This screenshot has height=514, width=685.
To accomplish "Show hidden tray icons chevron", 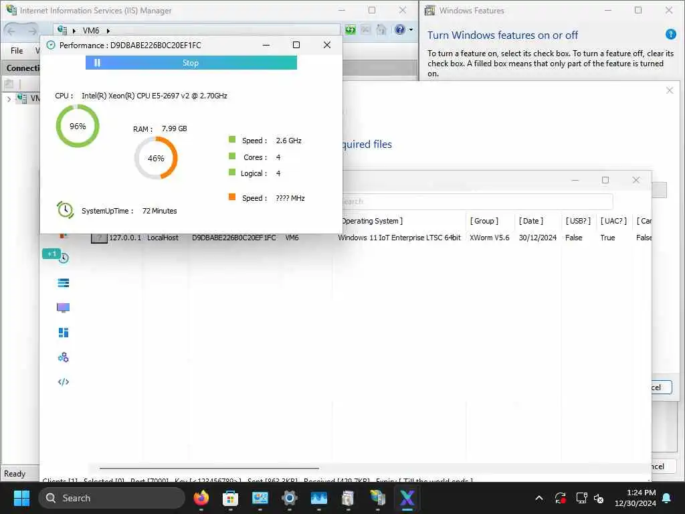I will coord(539,498).
